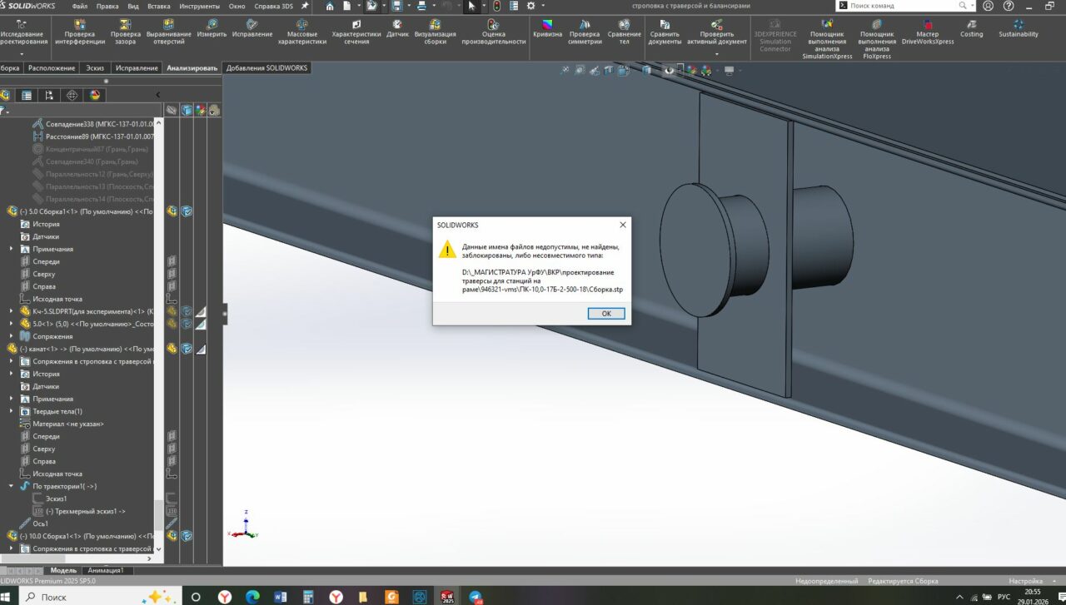Collapse the По траектории1 feature node

[11, 486]
